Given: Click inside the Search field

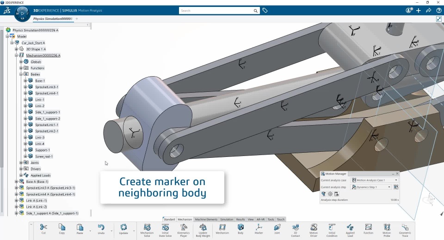Looking at the screenshot, I should pyautogui.click(x=216, y=11).
